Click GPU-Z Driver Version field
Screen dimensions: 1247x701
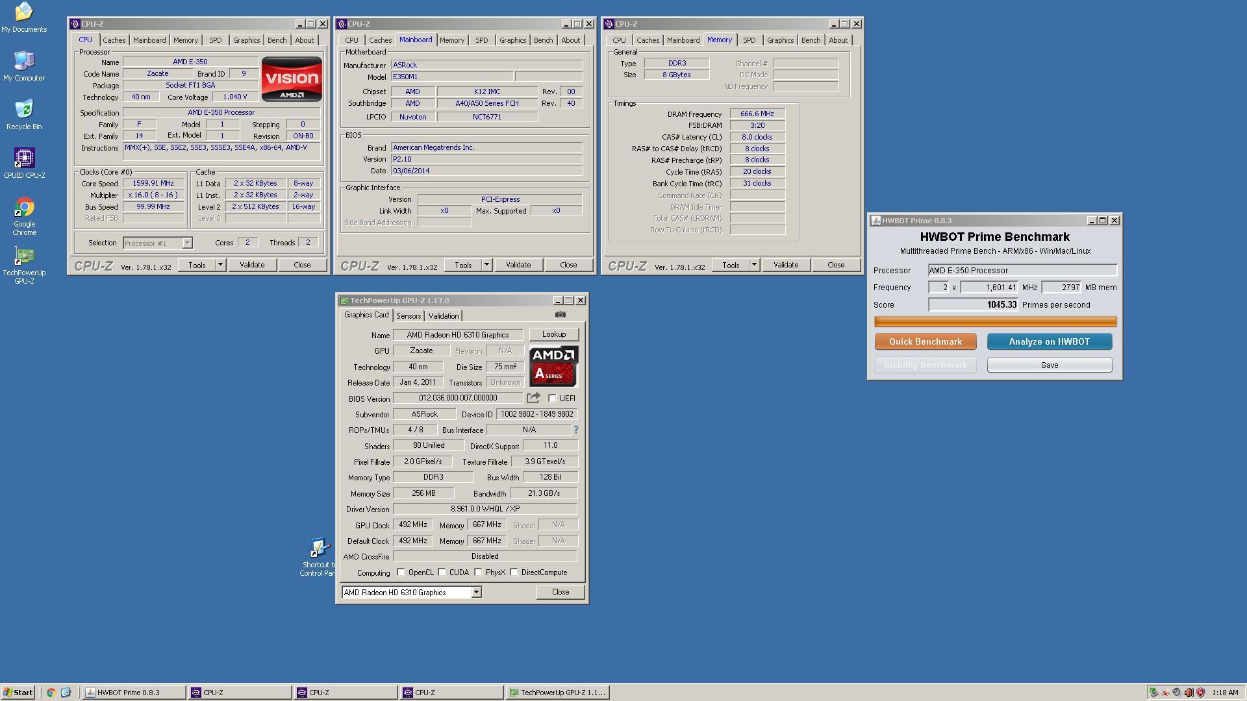(485, 509)
